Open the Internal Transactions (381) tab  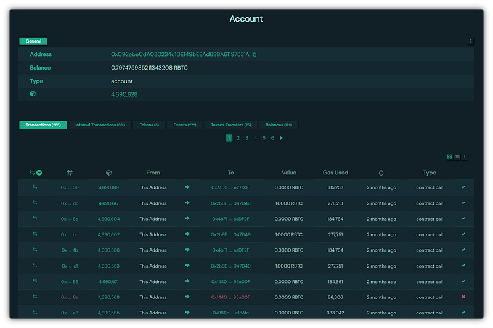click(x=100, y=125)
